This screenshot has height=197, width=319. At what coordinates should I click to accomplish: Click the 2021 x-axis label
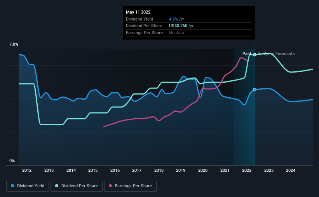coord(225,170)
